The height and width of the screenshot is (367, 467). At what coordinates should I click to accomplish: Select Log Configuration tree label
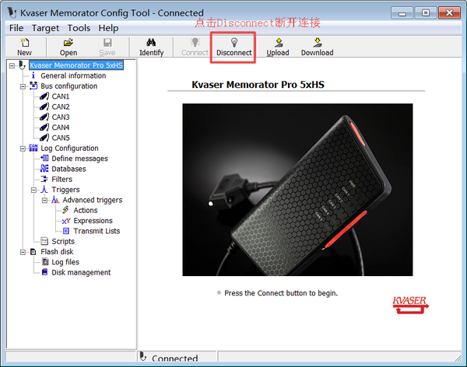pos(69,149)
